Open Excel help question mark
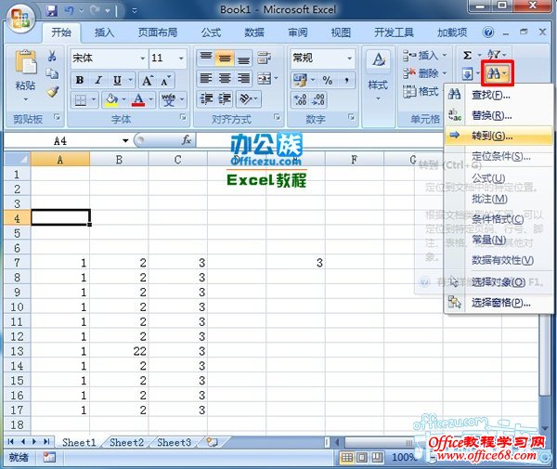Screen dimensions: 557x469 488,33
